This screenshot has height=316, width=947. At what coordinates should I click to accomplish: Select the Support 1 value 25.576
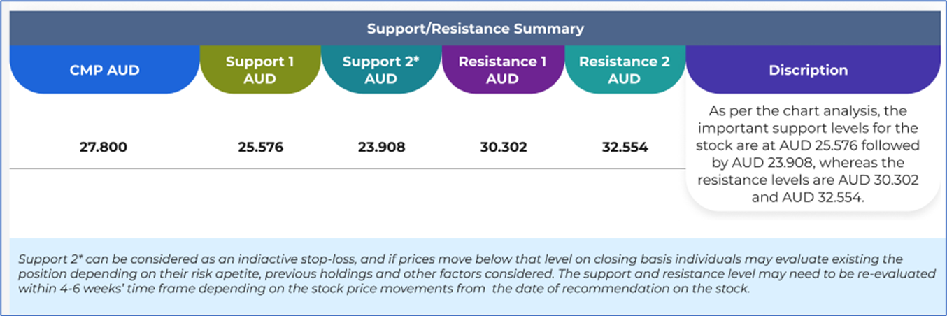click(x=260, y=148)
